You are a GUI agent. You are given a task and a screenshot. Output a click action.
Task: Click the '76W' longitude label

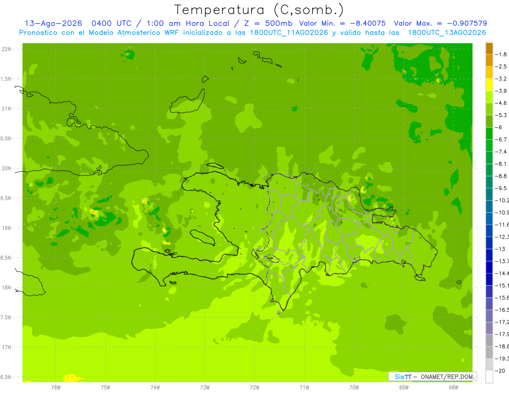coord(56,387)
